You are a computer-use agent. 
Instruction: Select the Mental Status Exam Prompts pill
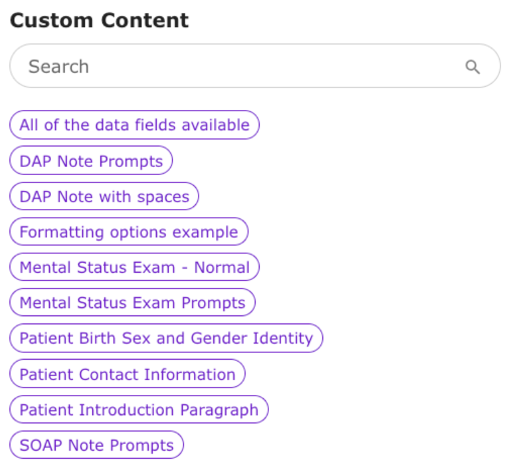[132, 303]
